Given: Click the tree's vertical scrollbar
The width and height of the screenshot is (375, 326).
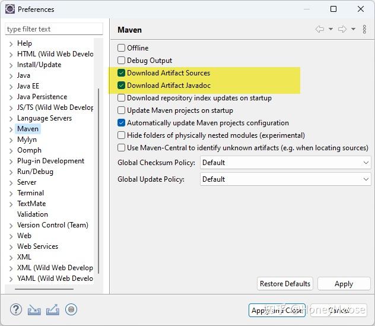Looking at the screenshot, I should point(98,178).
